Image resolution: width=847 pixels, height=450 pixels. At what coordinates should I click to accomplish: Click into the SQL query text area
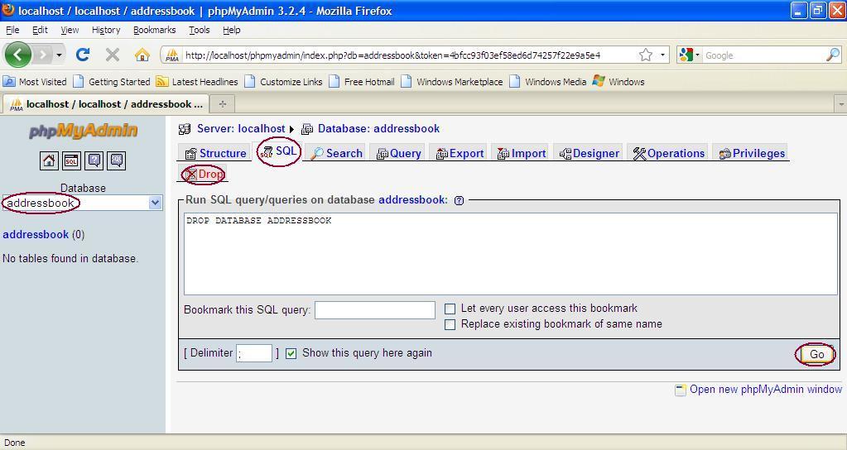[511, 254]
